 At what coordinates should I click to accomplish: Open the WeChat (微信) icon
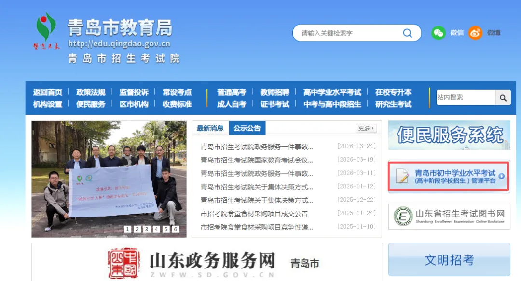439,33
